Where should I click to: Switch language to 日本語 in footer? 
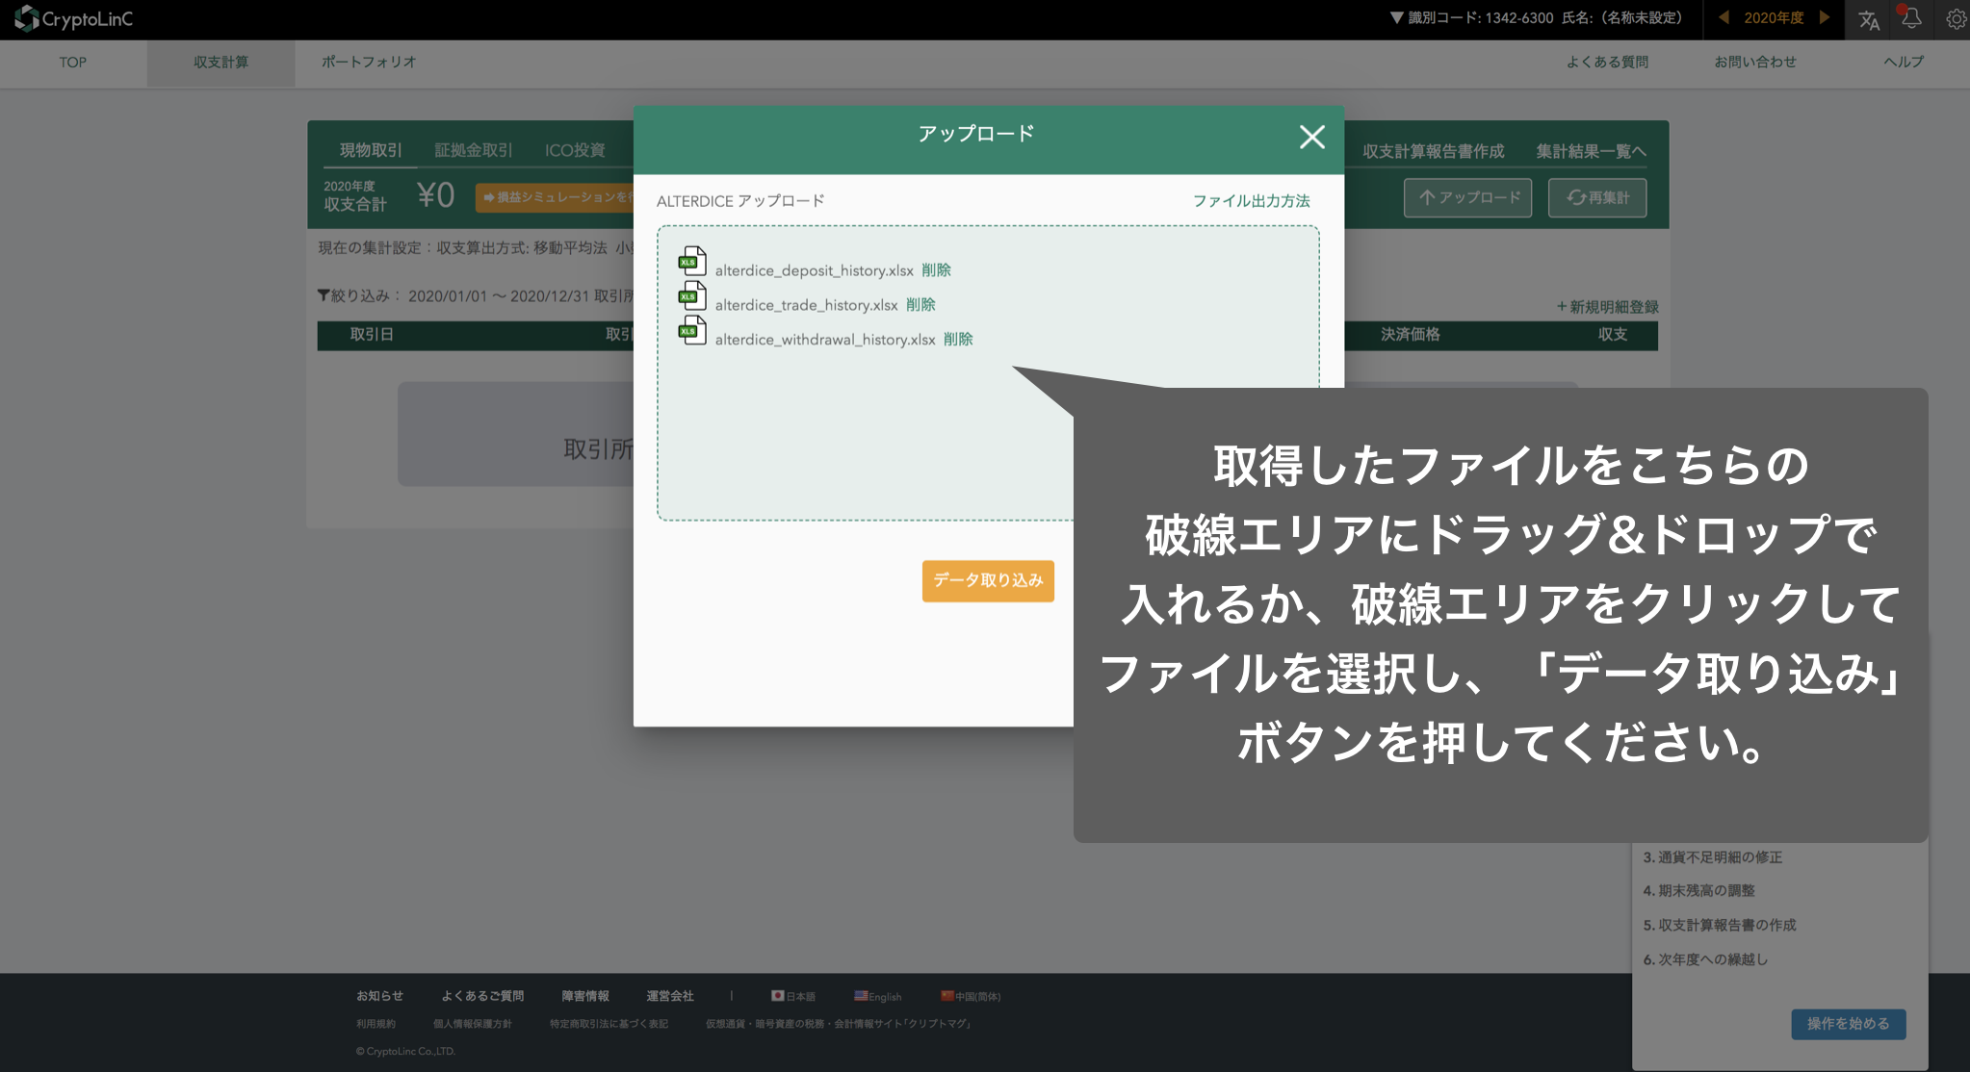point(793,996)
